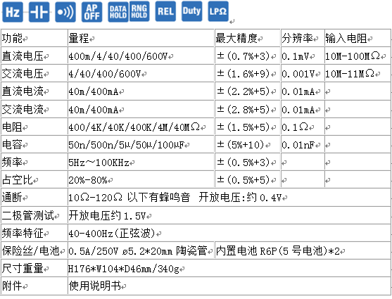Select the AP OFF icon

click(91, 12)
